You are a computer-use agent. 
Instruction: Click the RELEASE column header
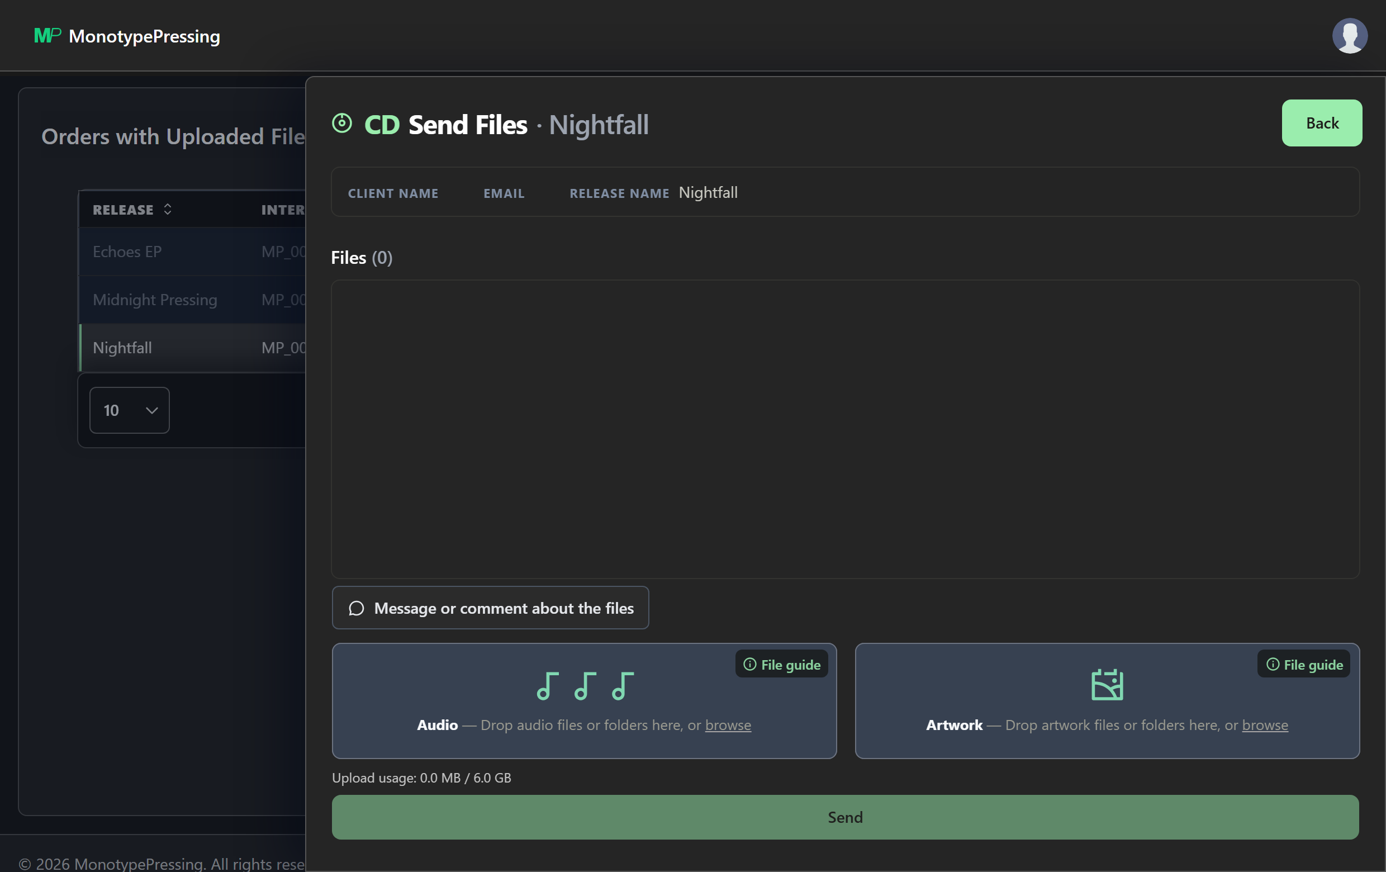click(123, 210)
